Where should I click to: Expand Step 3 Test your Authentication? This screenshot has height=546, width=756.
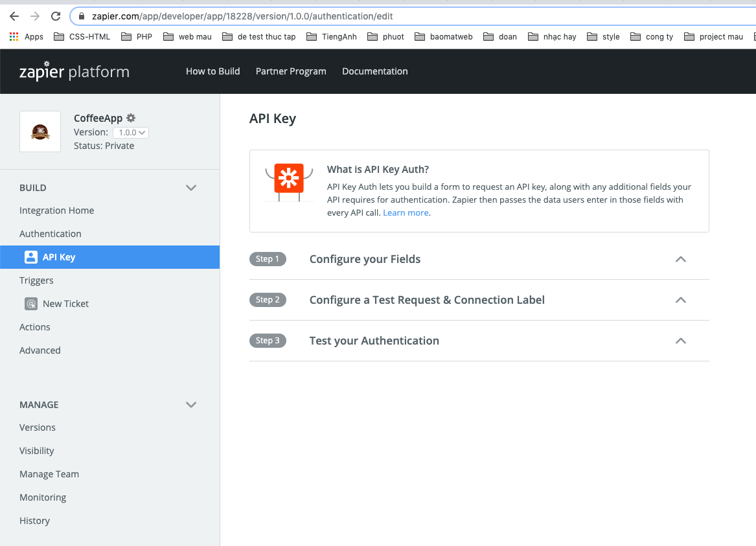[680, 341]
